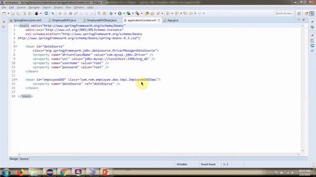Click the Open Perspective icon

pyautogui.click(x=299, y=13)
